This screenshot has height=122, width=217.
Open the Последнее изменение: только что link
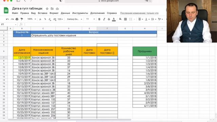[139, 13]
